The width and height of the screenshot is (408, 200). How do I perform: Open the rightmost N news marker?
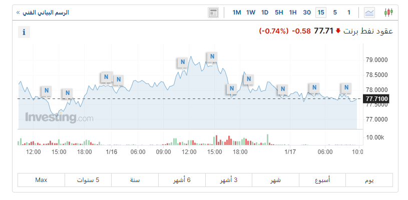[346, 87]
